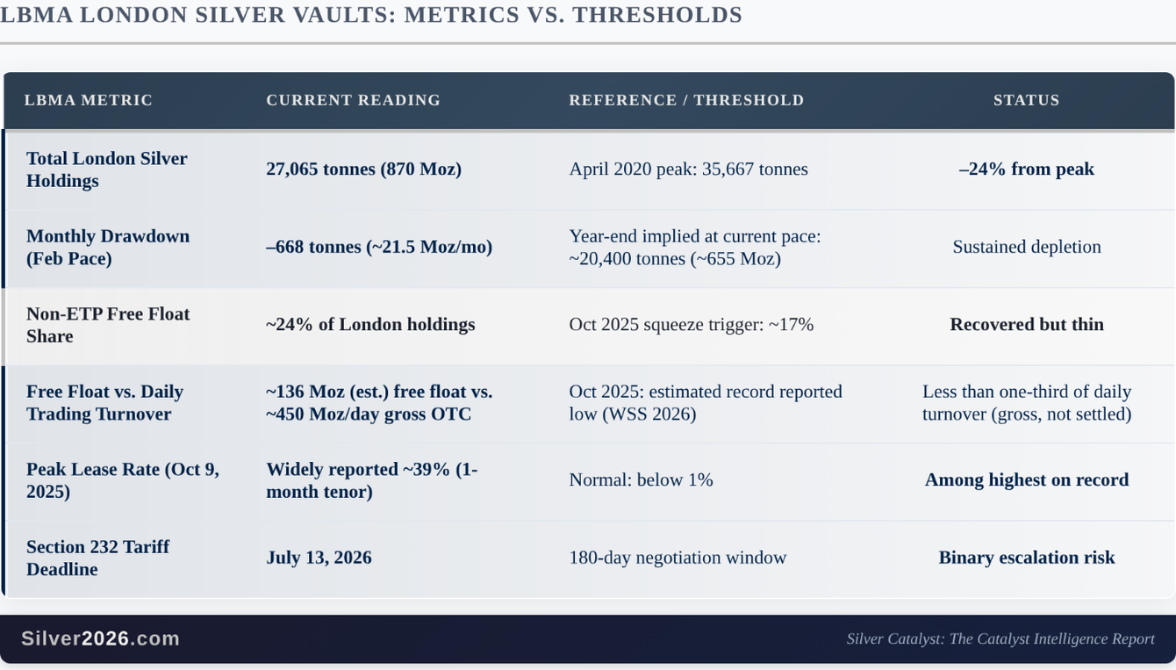Select the Binary escalation risk status
The height and width of the screenshot is (670, 1176).
pos(1026,558)
